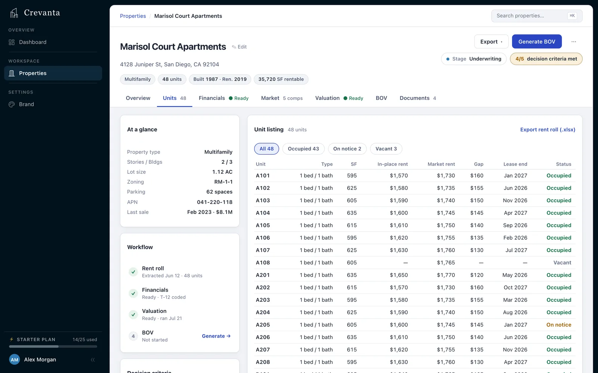Click the Generate BOV button
The image size is (598, 373).
[x=537, y=42]
